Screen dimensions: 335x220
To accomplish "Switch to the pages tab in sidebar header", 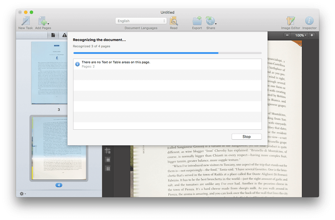I will tap(53, 36).
